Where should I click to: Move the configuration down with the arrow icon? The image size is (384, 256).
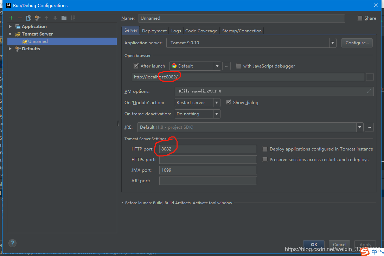(55, 18)
